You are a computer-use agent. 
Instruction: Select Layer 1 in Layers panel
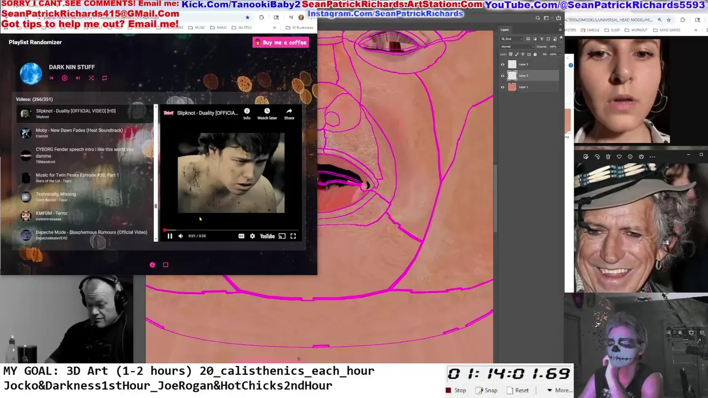[531, 87]
